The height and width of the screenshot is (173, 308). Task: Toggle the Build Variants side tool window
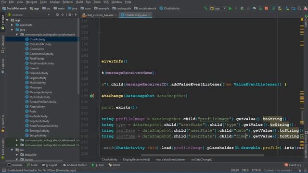(x=3, y=148)
